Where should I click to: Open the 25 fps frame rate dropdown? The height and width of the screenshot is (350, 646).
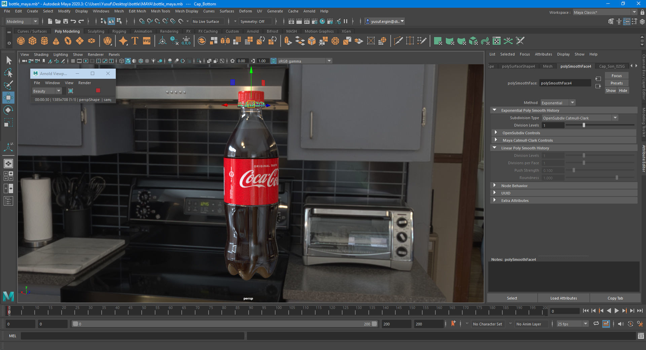click(x=573, y=324)
